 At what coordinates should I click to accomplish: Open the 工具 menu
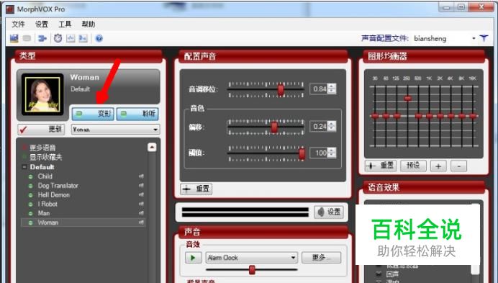click(x=65, y=24)
